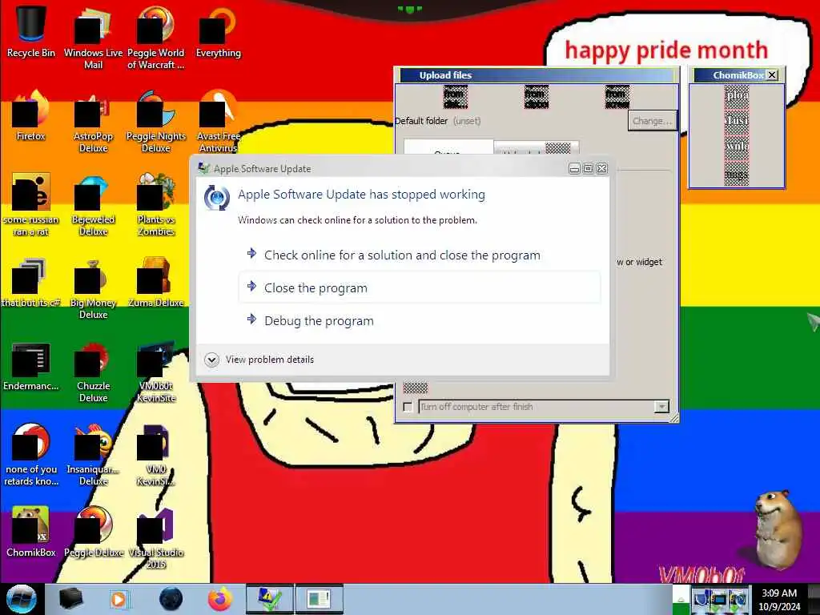Select the Bejeweled Deluxe desktop icon
The width and height of the screenshot is (820, 615).
coord(93,204)
